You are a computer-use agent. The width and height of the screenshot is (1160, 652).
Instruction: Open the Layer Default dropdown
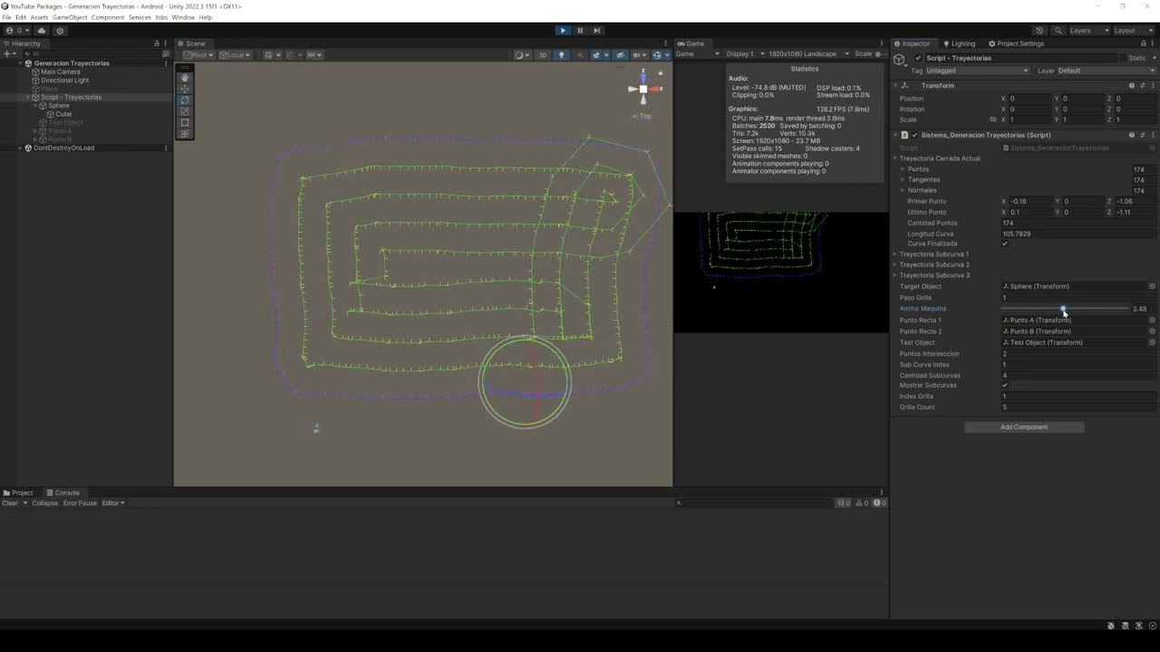[1106, 71]
